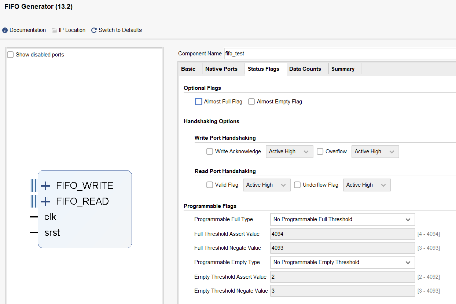Click the Read Port Handshaking heading
This screenshot has height=304, width=456.
pyautogui.click(x=225, y=171)
